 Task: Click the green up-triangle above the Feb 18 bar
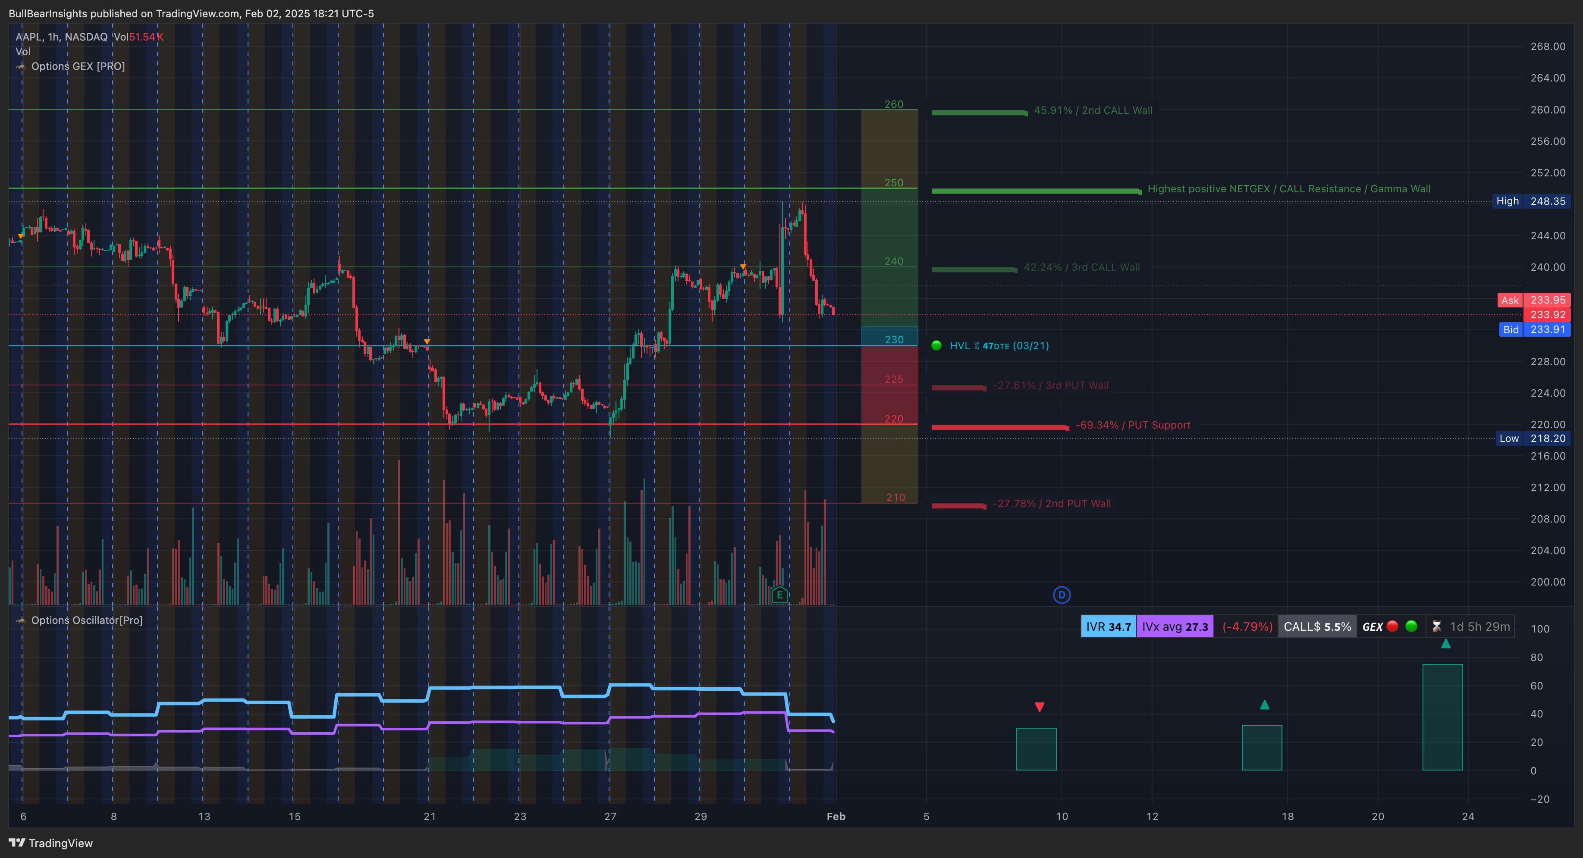[x=1264, y=705]
